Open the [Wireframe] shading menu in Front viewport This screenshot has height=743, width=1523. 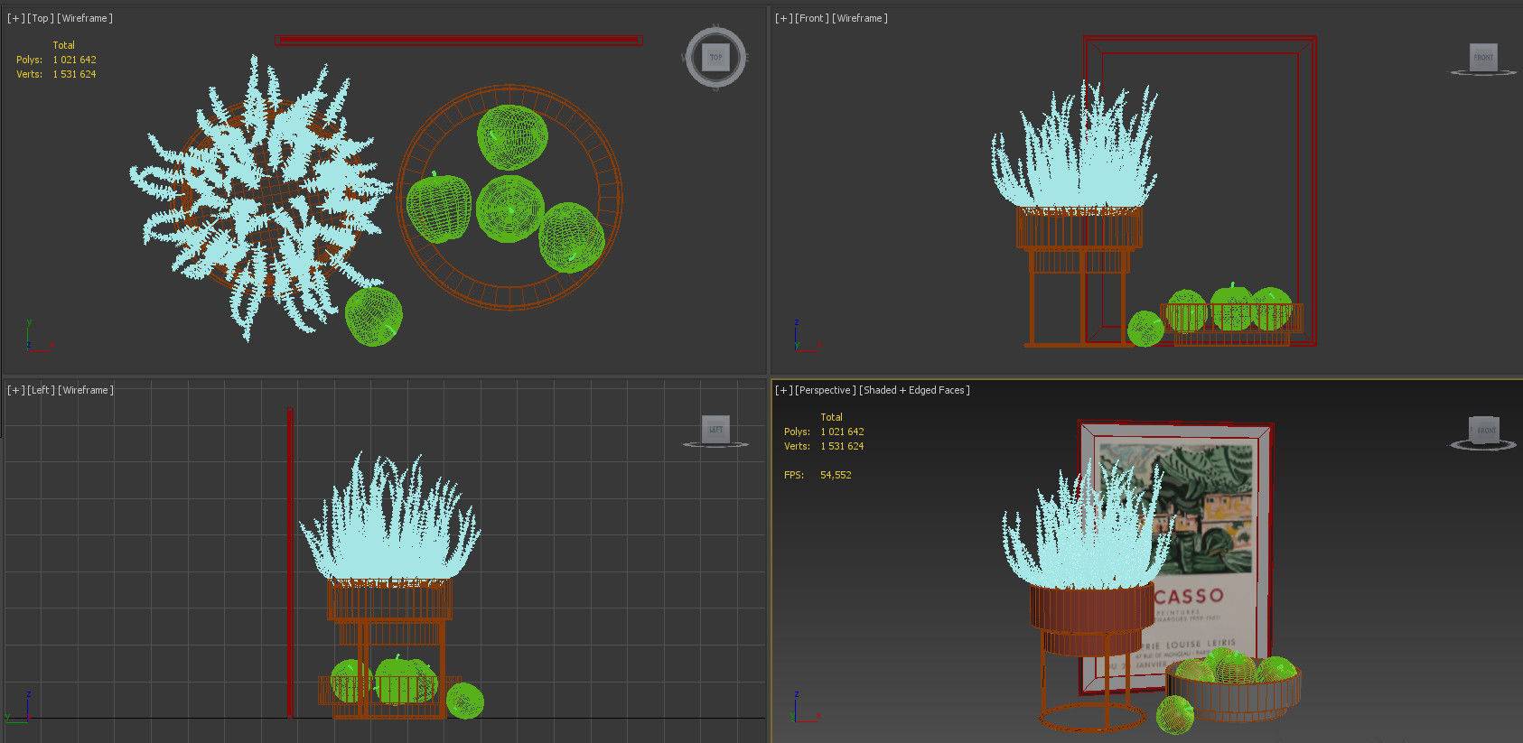860,18
